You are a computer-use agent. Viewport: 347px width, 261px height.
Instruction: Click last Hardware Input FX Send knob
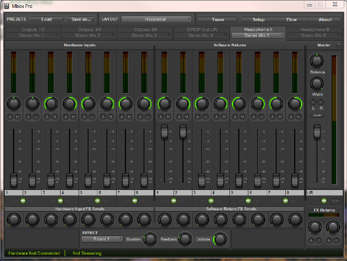point(144,220)
